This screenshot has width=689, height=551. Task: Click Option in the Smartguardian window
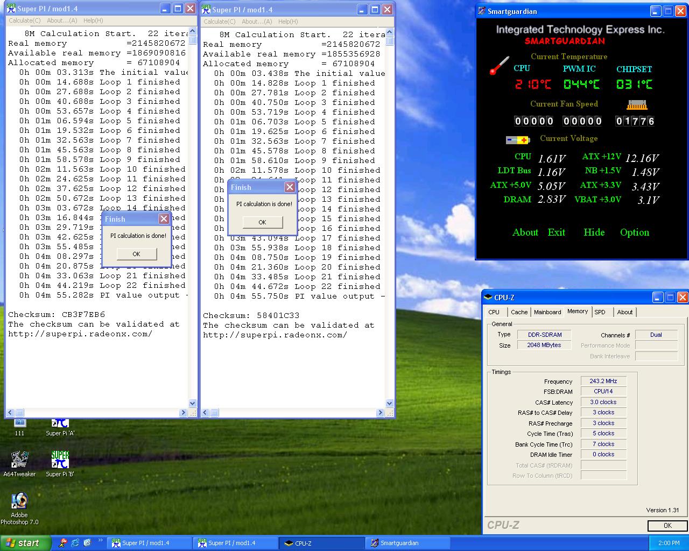pyautogui.click(x=634, y=232)
